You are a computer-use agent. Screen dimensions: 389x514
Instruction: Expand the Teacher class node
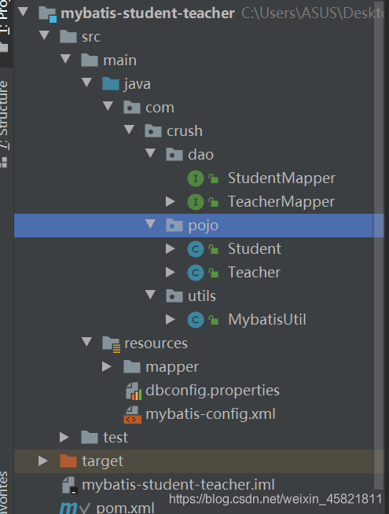171,273
